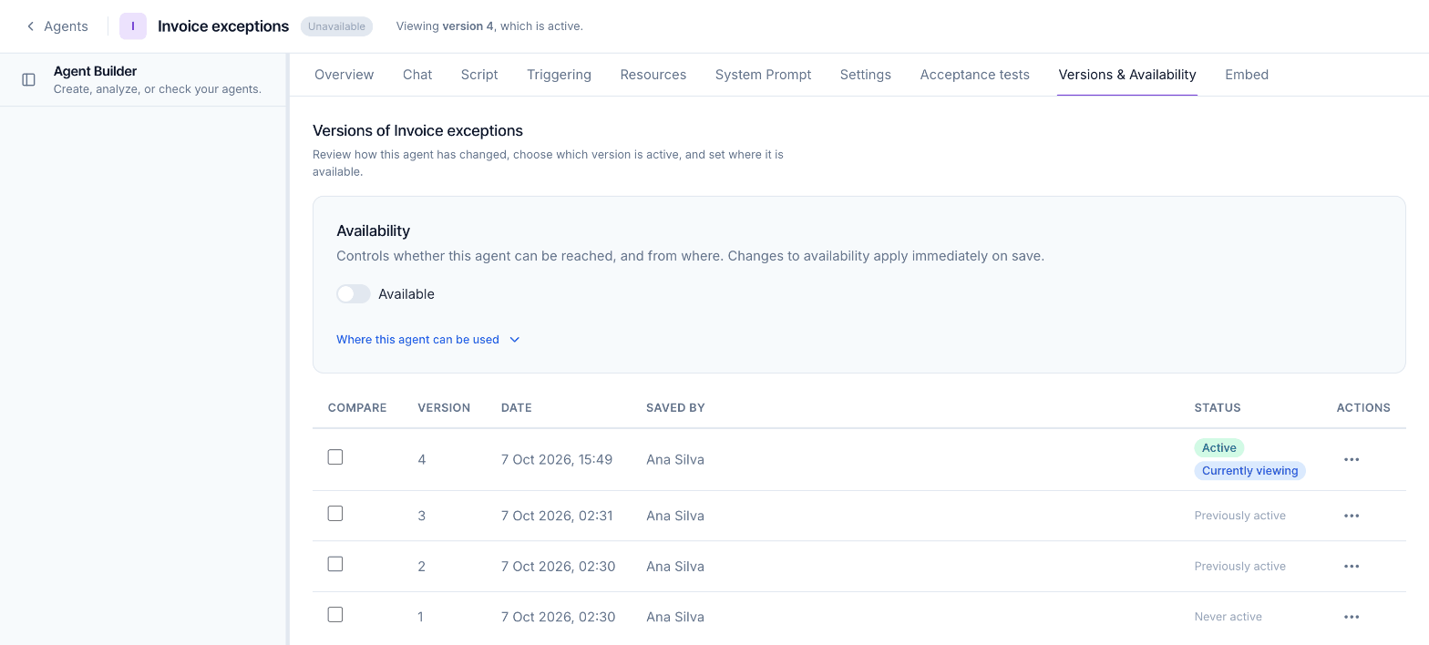
Task: Open the Script tab
Action: (x=479, y=75)
